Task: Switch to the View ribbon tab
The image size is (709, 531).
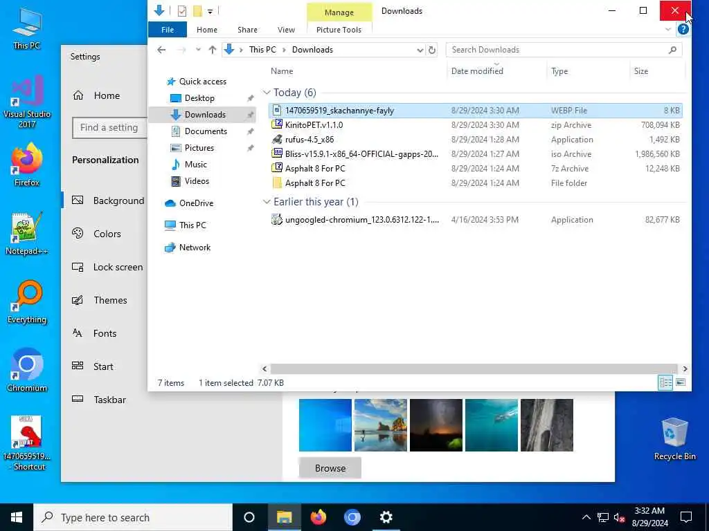Action: pos(286,30)
